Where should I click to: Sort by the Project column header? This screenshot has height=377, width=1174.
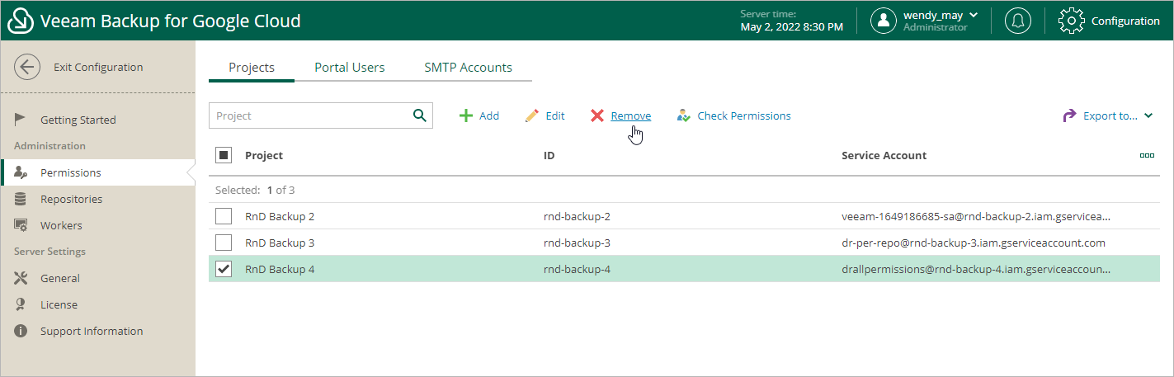[x=264, y=155]
